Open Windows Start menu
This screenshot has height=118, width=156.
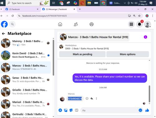pos(2,3)
